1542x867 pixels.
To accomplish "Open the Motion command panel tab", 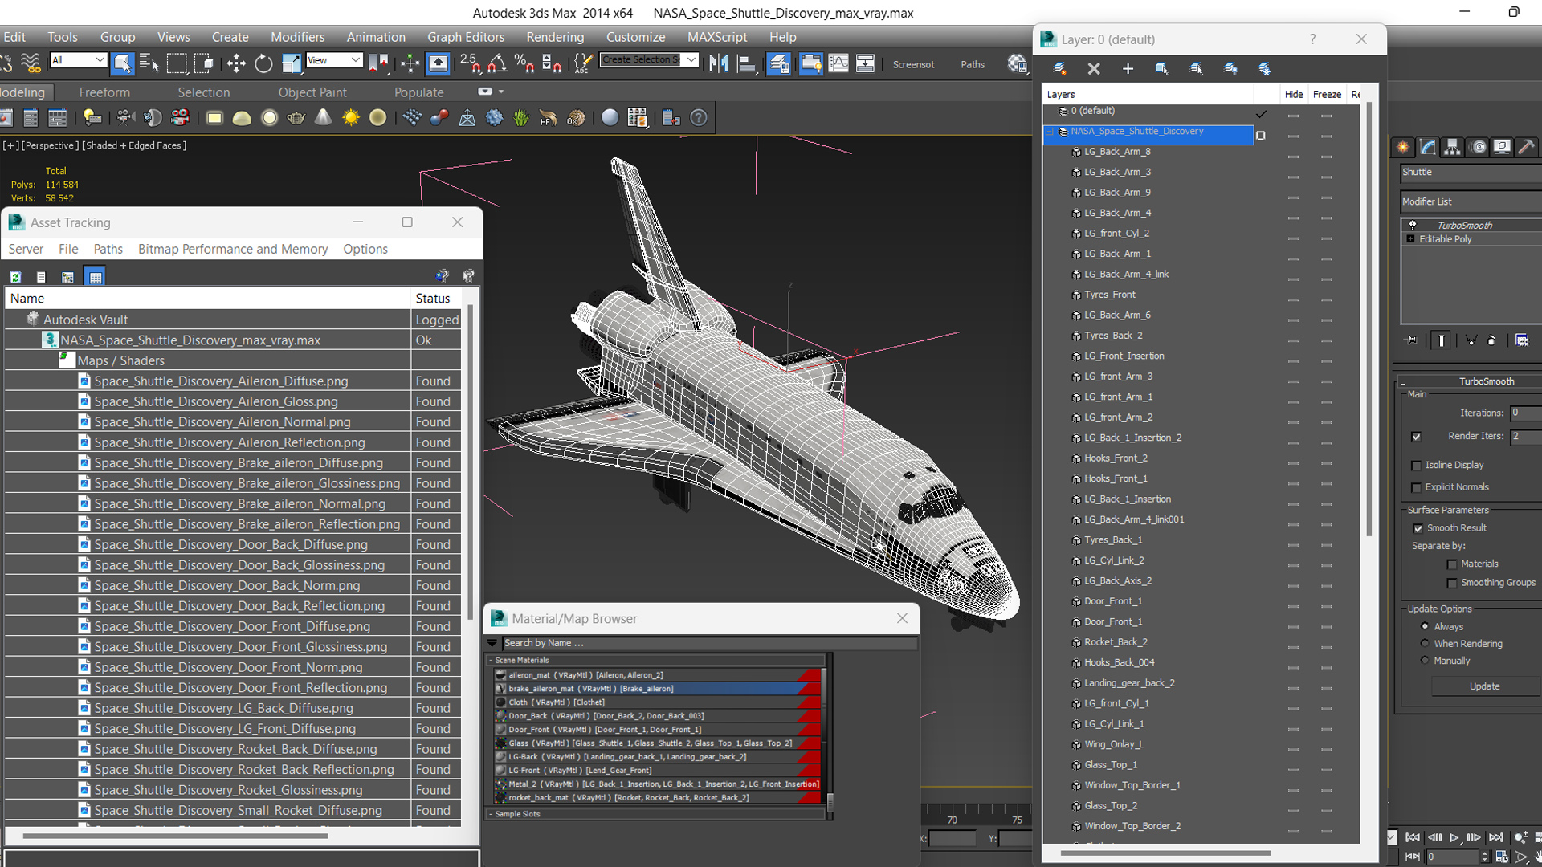I will point(1478,147).
